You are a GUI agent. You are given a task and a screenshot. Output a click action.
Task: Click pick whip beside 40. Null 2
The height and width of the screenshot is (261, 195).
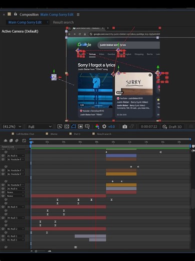tap(3, 229)
